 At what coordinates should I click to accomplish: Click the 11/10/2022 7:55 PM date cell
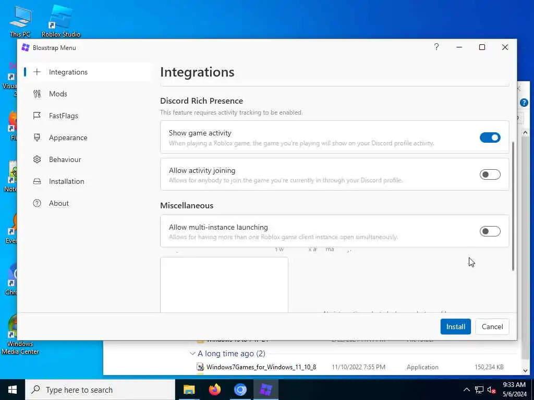[358, 367]
